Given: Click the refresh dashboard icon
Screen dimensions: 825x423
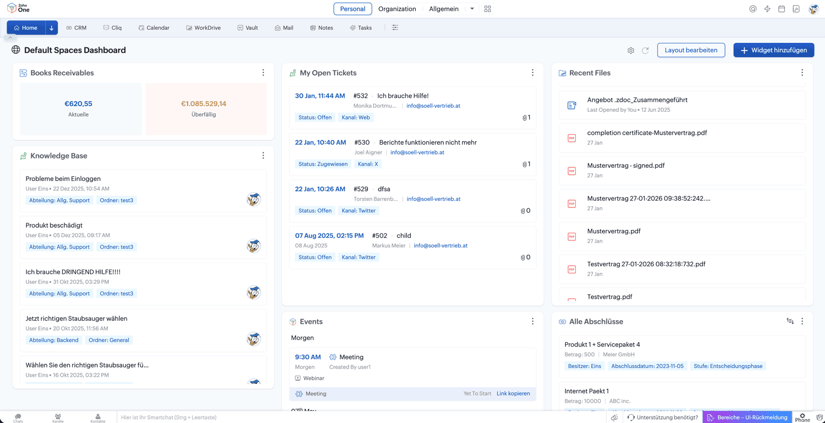Looking at the screenshot, I should 645,51.
